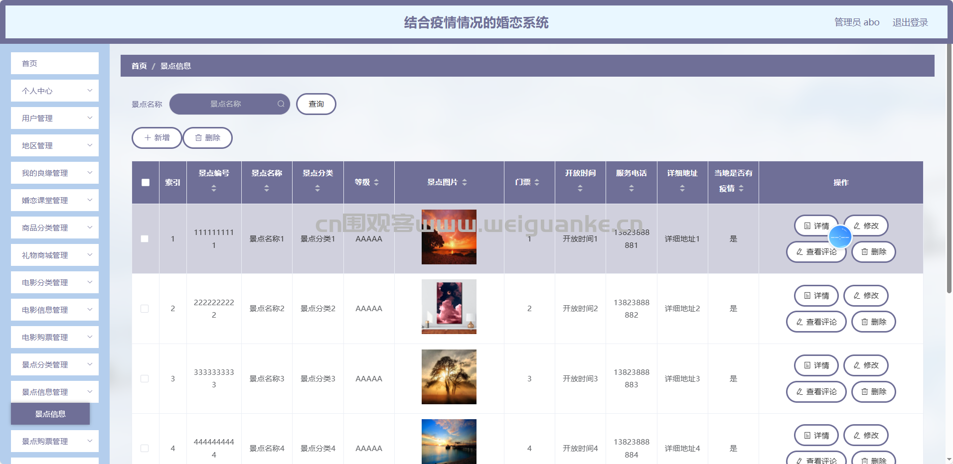Click 退出登录 to log out
953x464 pixels.
(x=910, y=22)
